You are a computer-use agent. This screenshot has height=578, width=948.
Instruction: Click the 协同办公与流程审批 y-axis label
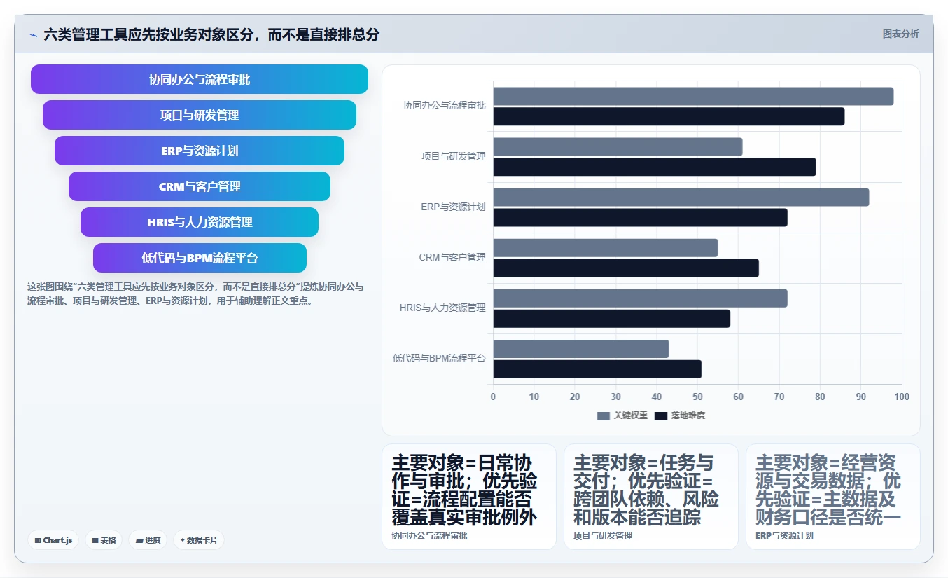444,106
